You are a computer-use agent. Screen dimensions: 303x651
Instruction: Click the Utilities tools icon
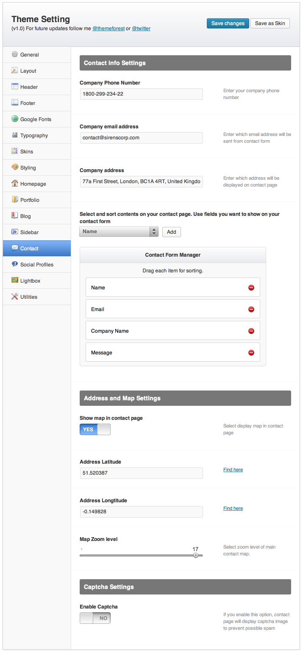(x=15, y=297)
